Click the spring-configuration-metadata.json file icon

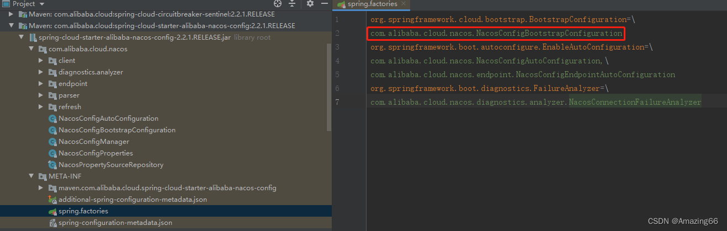click(x=52, y=223)
